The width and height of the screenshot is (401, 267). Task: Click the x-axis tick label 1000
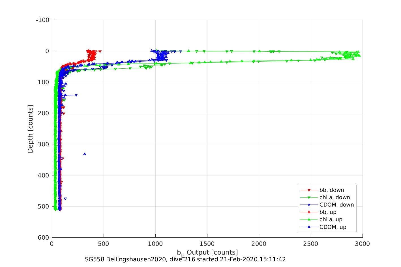coord(155,244)
